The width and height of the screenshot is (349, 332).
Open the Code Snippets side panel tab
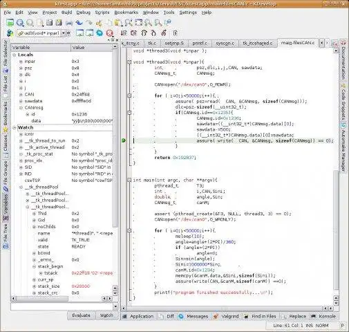click(x=343, y=102)
